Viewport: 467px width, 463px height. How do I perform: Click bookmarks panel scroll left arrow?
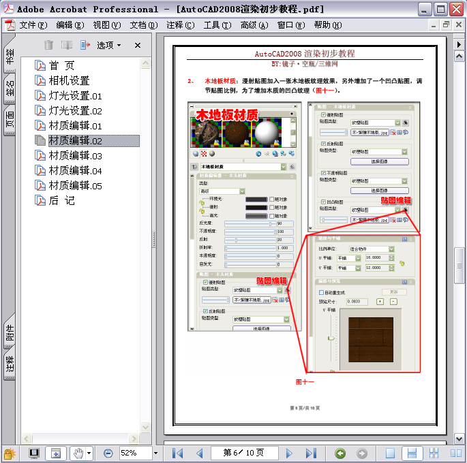(x=27, y=438)
